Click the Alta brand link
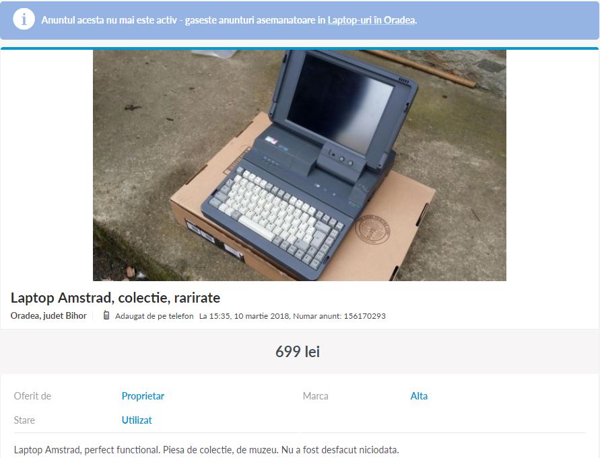The height and width of the screenshot is (458, 600). click(419, 396)
